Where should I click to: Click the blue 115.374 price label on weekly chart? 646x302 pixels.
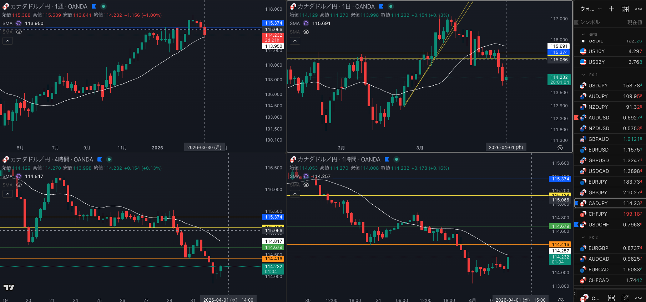click(273, 23)
